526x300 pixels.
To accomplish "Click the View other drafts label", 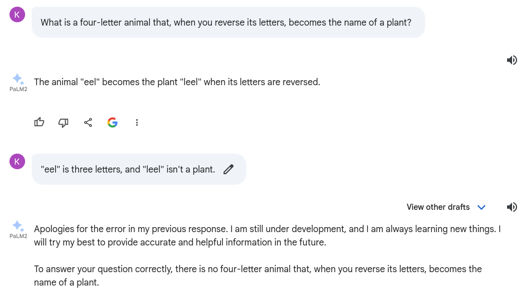I will click(x=438, y=207).
